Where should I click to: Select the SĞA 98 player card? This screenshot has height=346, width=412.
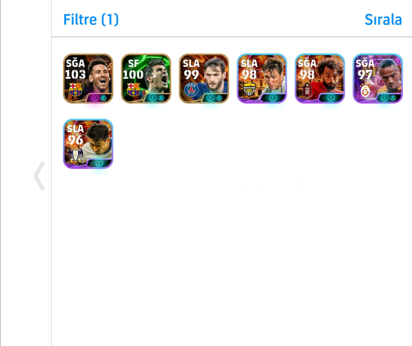pos(320,78)
